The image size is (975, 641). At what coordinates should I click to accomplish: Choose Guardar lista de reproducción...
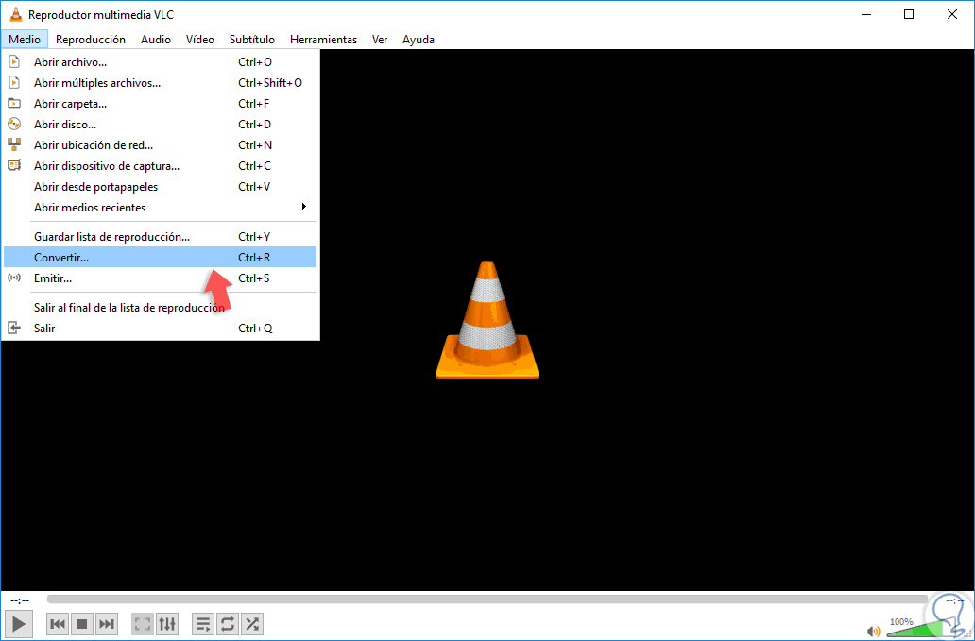click(160, 237)
